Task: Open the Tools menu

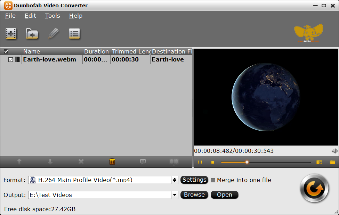Action: pos(53,16)
